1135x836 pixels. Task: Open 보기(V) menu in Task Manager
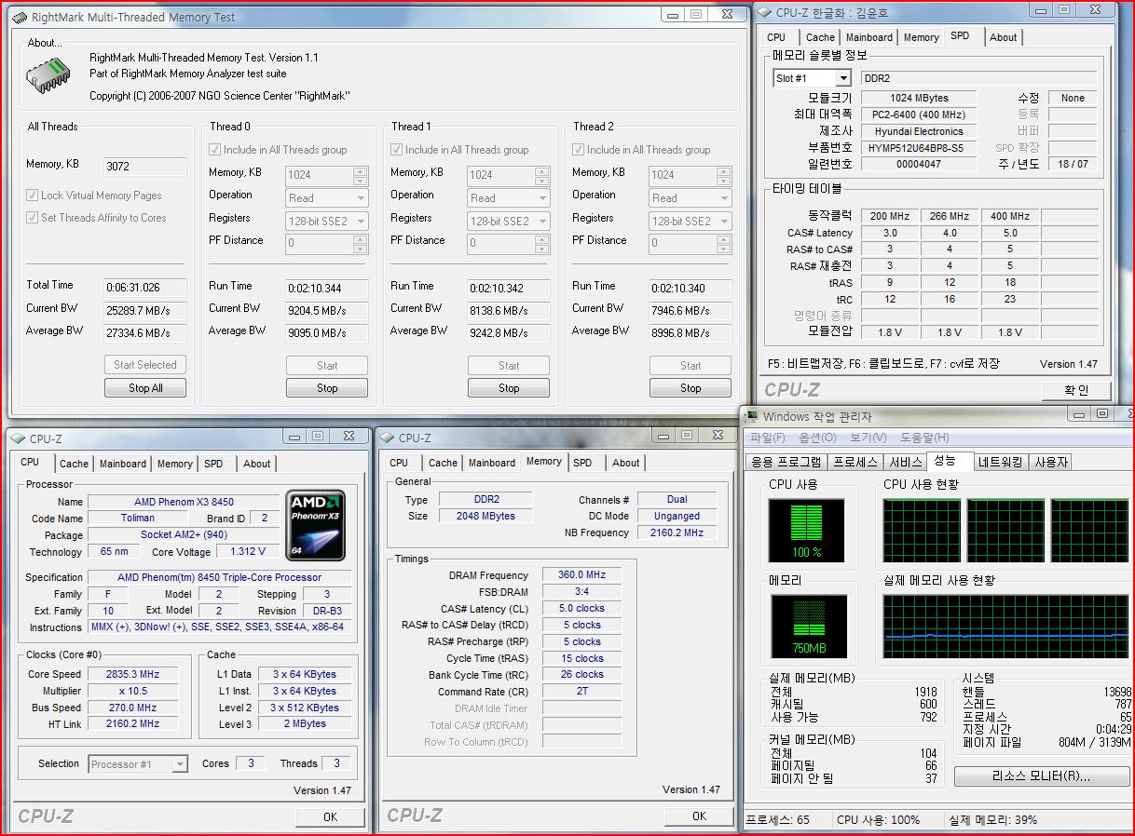click(x=868, y=438)
